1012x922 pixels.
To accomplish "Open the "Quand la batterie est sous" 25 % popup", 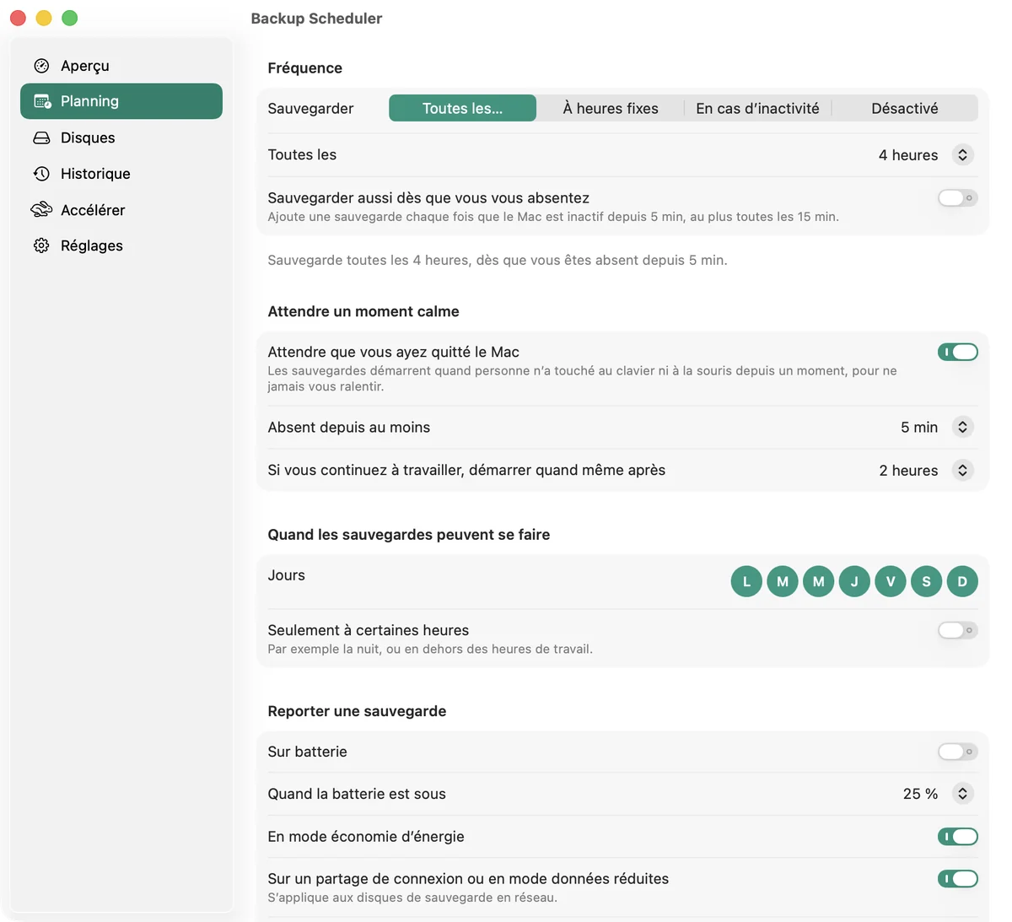I will pos(962,794).
